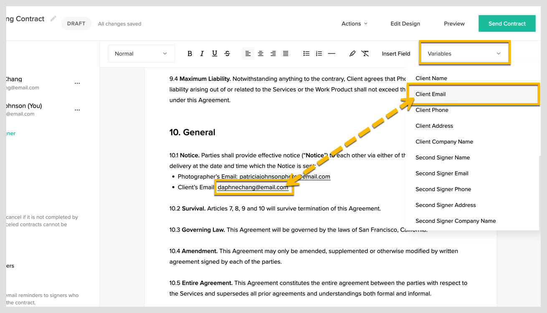Click the Send Contract button
This screenshot has height=313, width=547.
point(507,23)
